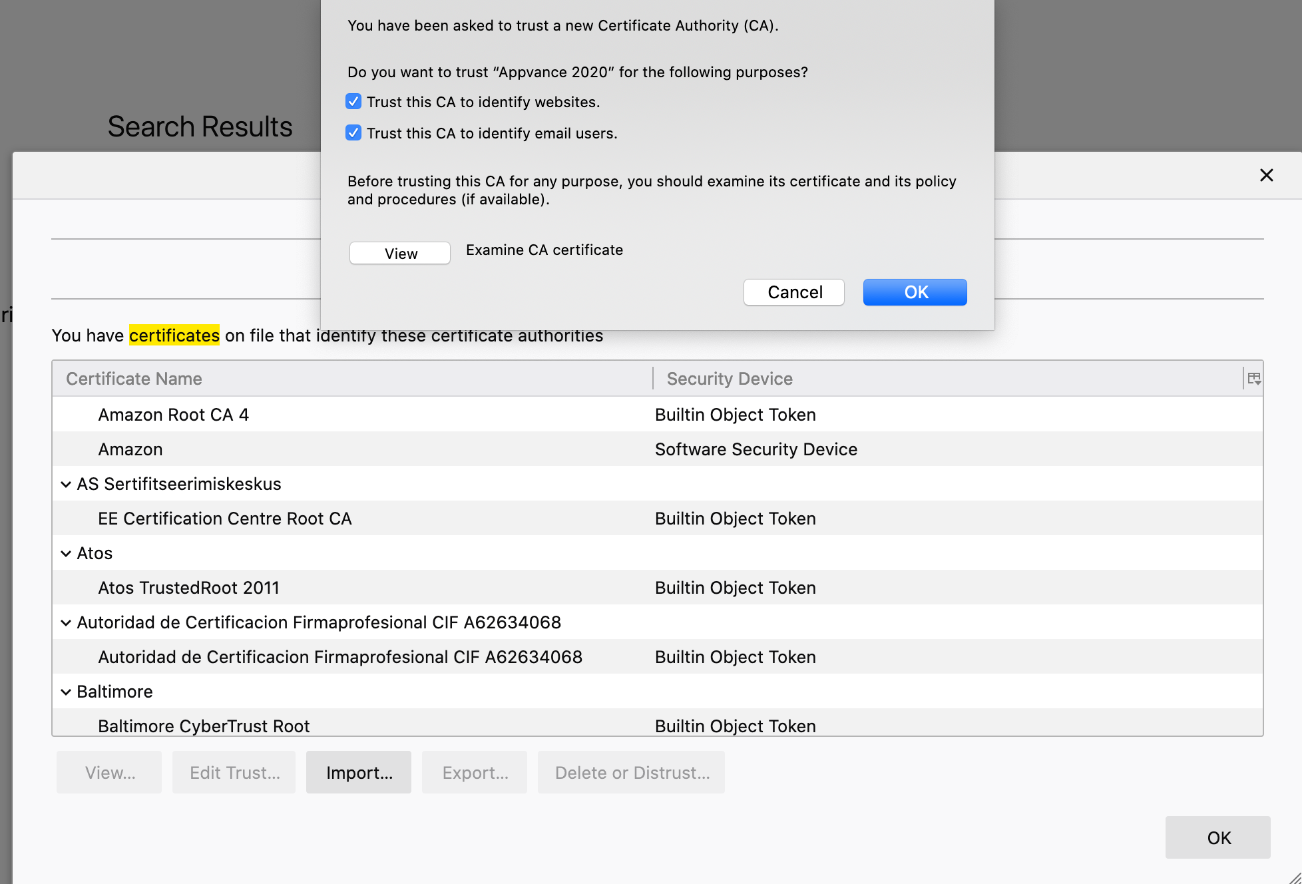1302x884 pixels.
Task: Click the Edit Trust... button
Action: click(234, 772)
